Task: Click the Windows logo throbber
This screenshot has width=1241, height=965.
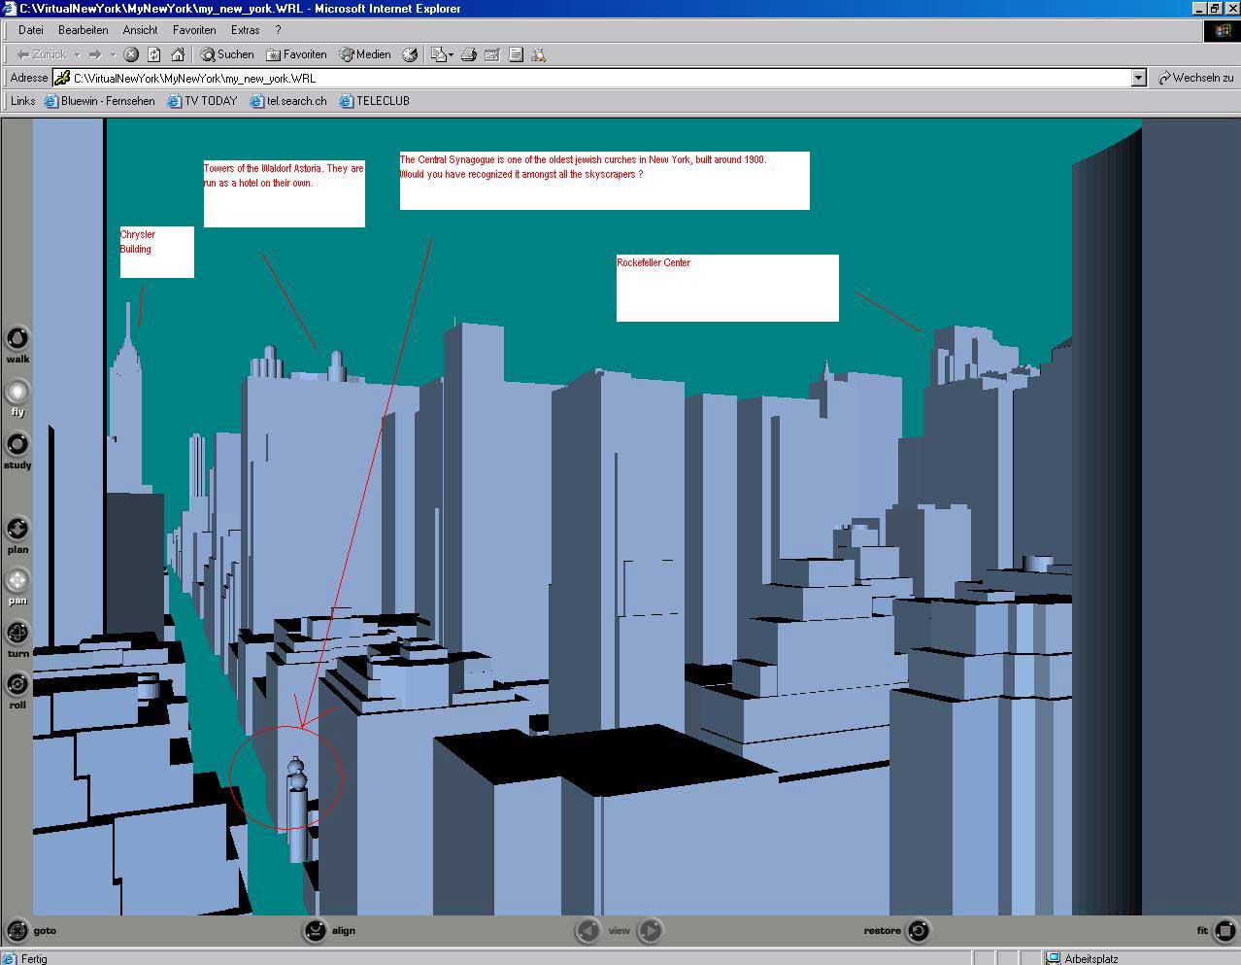Action: (x=1223, y=31)
